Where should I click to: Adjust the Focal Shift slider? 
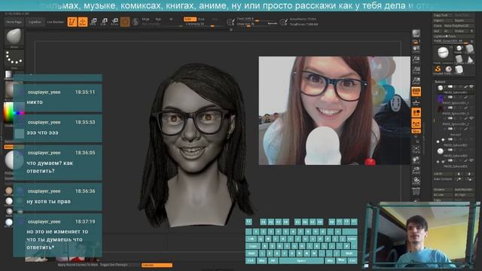[x=256, y=19]
